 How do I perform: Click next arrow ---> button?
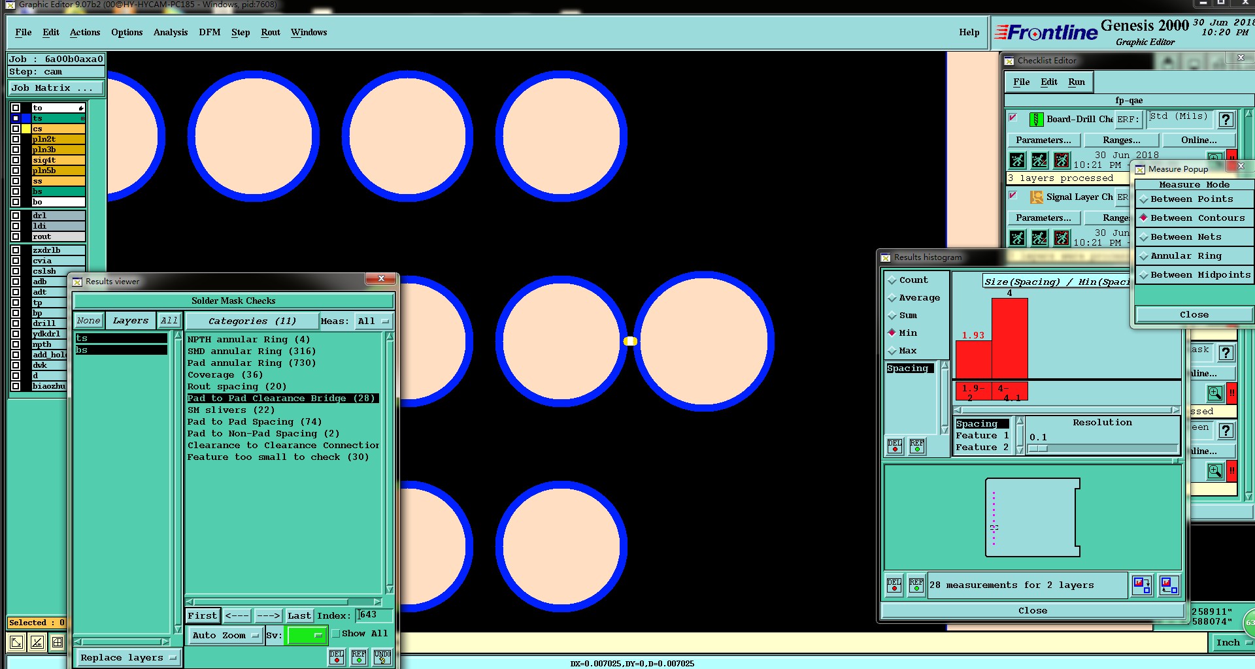[x=268, y=615]
